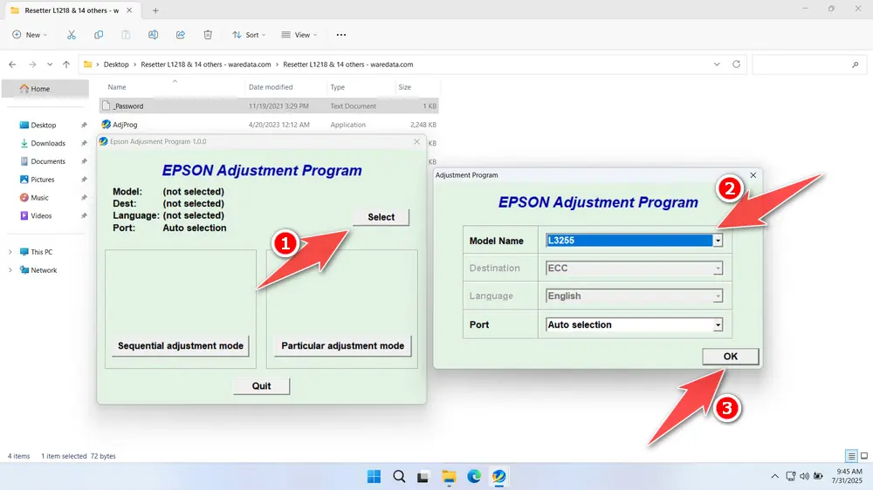This screenshot has height=490, width=873.
Task: Open address bar history dropdown
Action: [717, 65]
